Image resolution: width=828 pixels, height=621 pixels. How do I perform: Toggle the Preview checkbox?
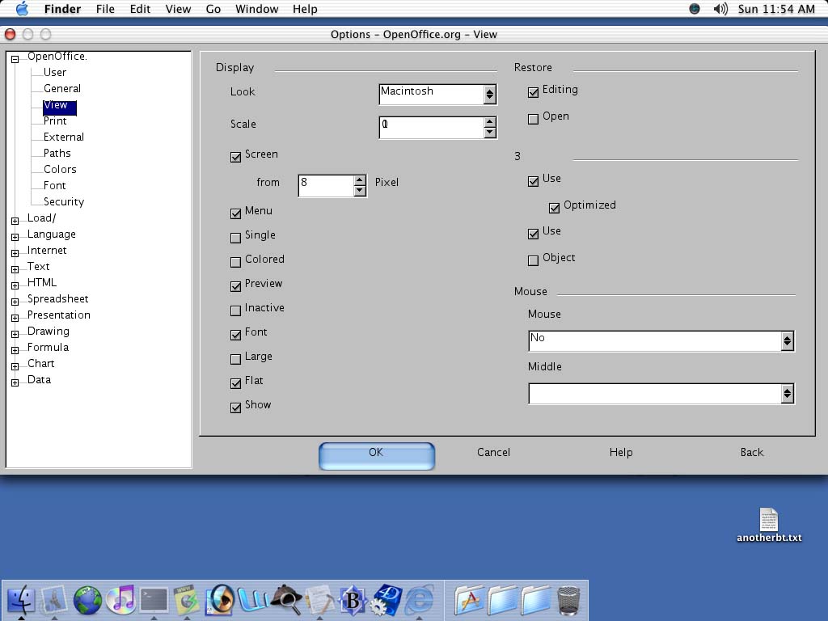point(235,286)
